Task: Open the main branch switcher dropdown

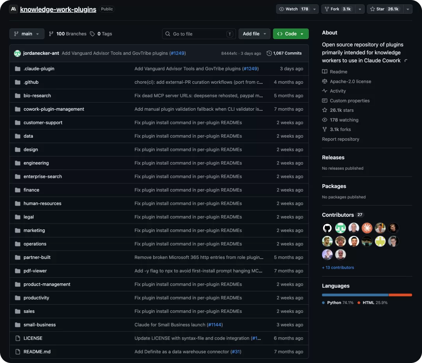Action: click(27, 34)
